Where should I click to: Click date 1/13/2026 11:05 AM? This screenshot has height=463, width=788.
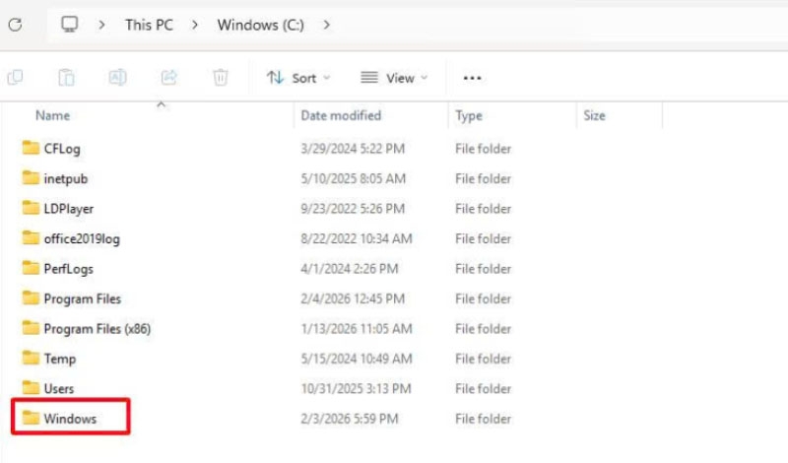357,329
